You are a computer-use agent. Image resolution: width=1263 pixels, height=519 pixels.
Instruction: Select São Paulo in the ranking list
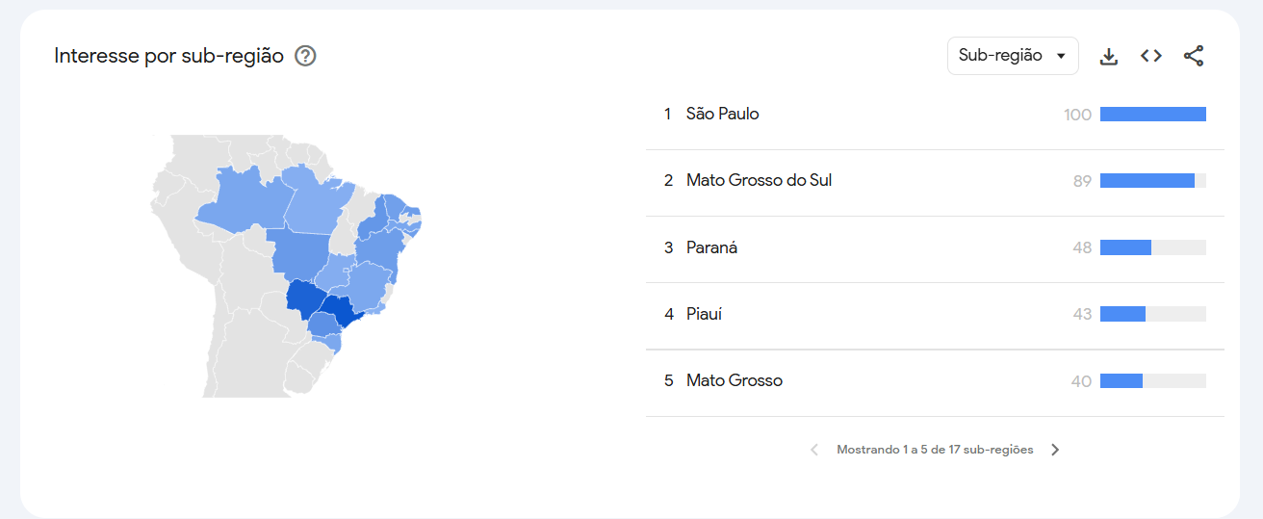pos(723,115)
